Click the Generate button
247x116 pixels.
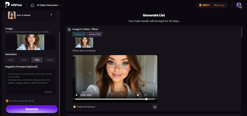(32, 109)
